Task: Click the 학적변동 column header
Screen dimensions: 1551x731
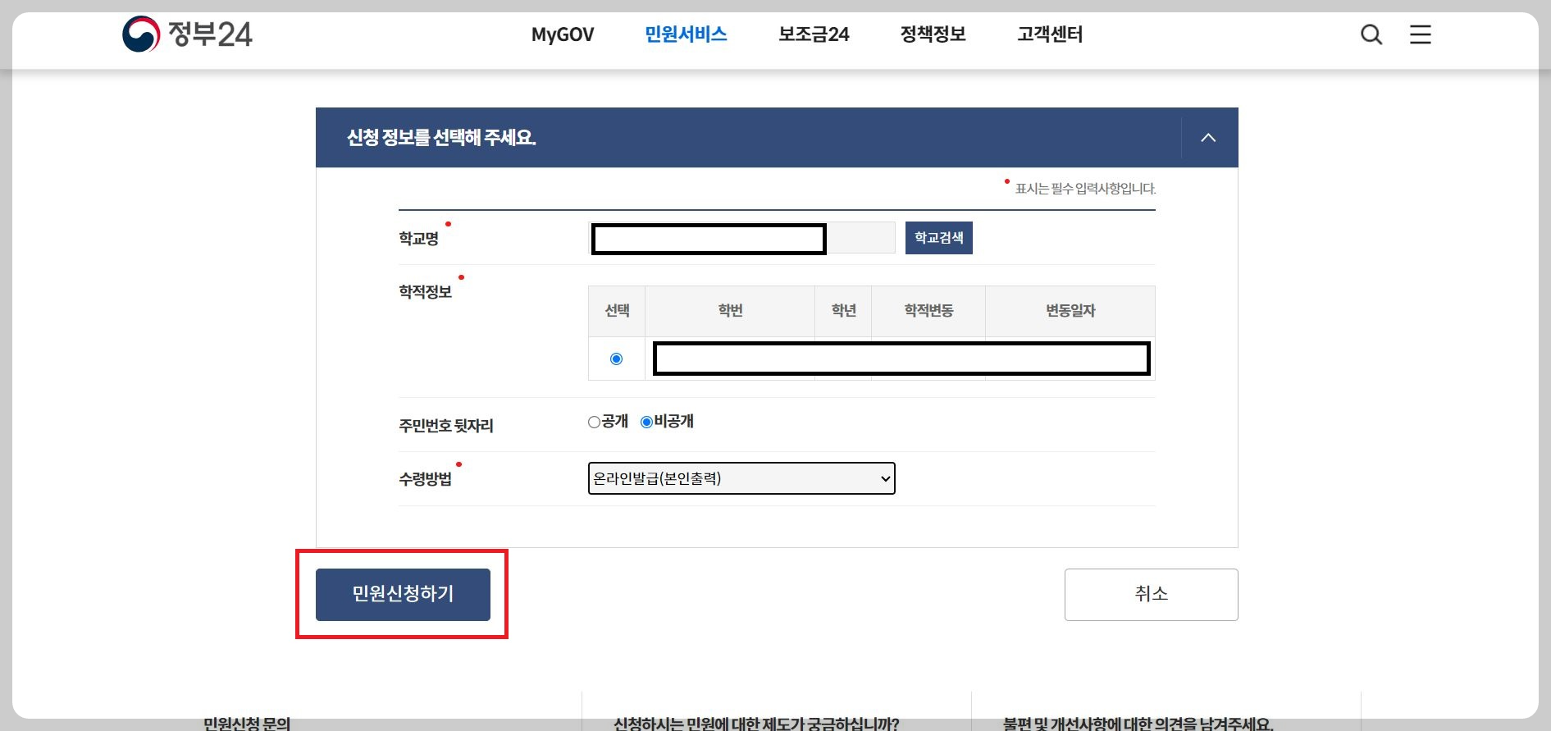Action: [928, 311]
